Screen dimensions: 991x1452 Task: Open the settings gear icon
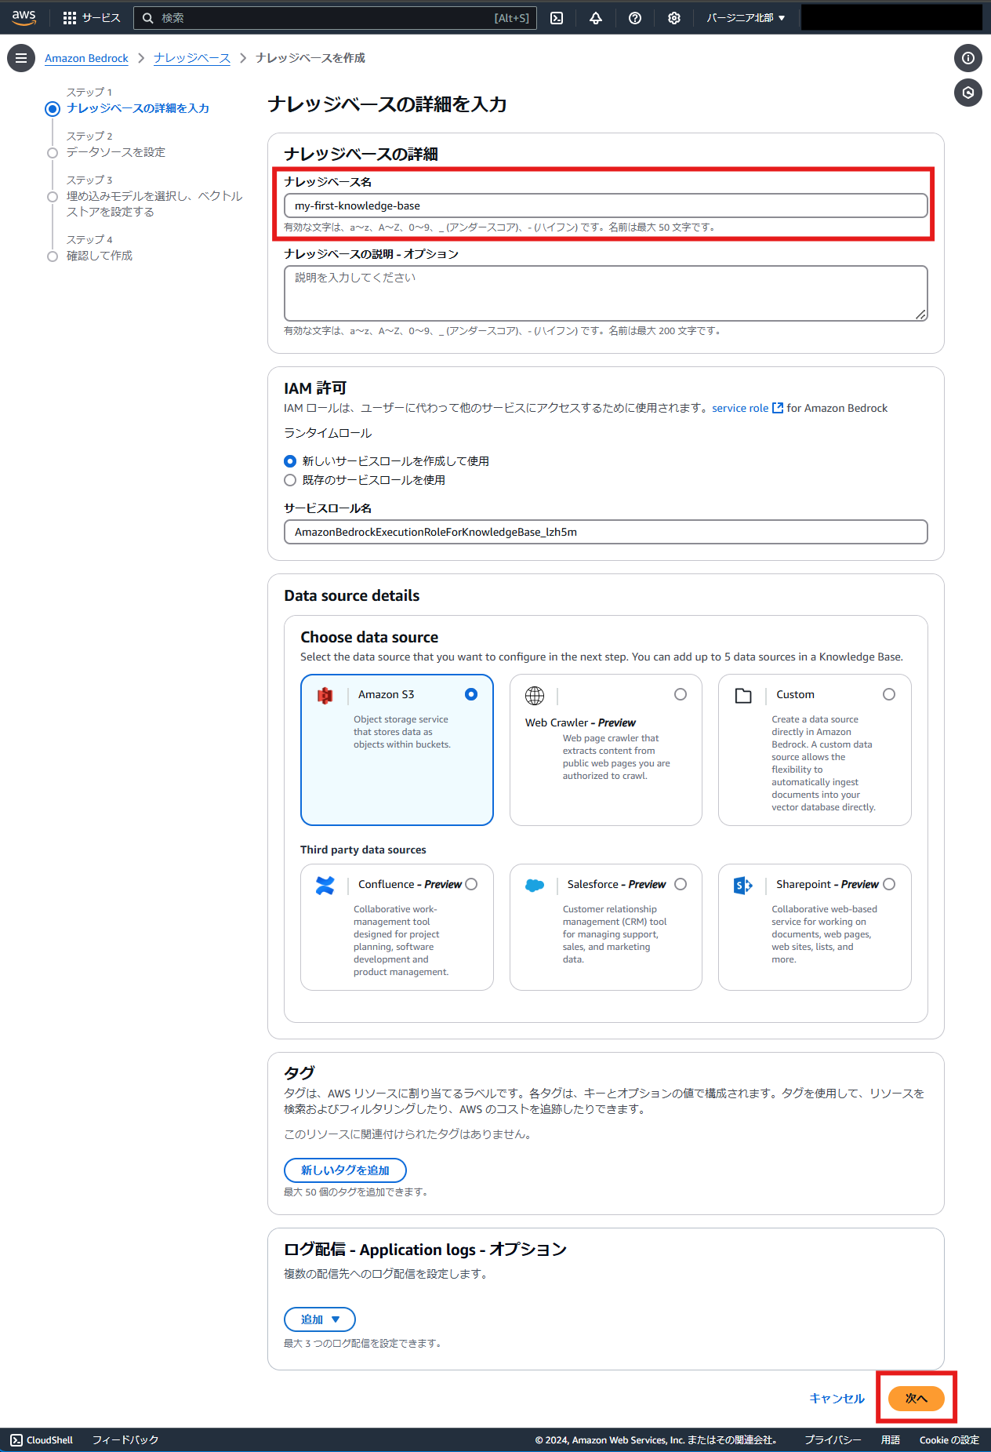click(x=674, y=18)
